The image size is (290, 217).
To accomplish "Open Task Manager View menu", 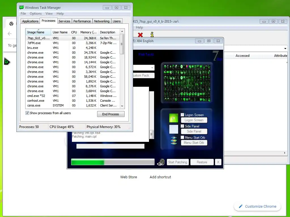I will pos(49,14).
